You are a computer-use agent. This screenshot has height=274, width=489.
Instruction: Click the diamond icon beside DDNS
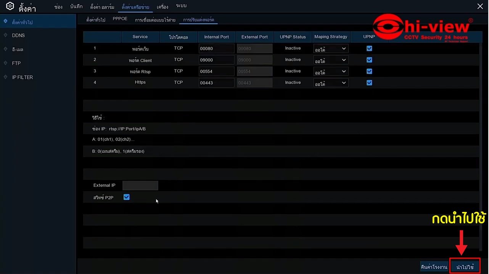[5, 35]
